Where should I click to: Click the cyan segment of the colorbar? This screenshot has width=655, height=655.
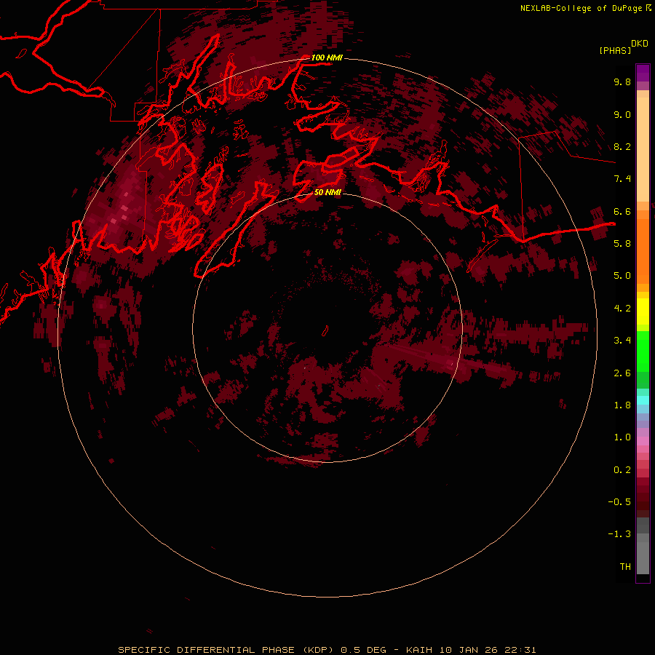tap(643, 400)
